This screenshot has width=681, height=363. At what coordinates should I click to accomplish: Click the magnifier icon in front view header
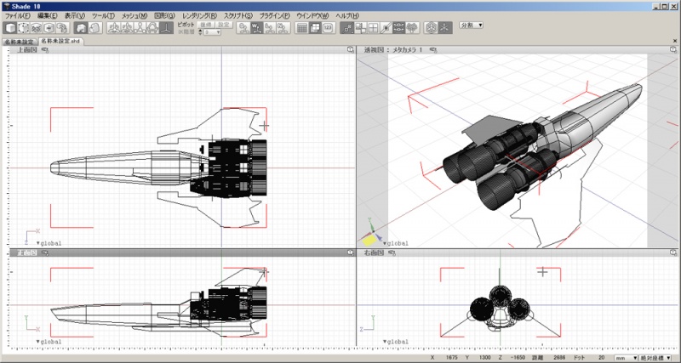[351, 252]
